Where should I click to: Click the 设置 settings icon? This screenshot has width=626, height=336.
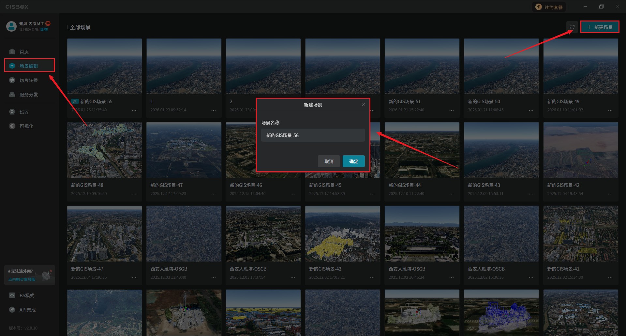point(12,112)
